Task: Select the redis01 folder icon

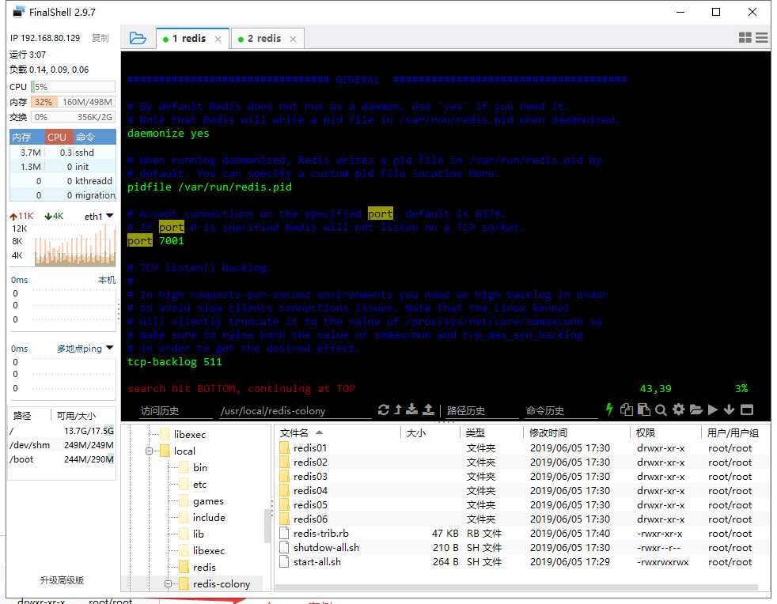Action: tap(284, 448)
